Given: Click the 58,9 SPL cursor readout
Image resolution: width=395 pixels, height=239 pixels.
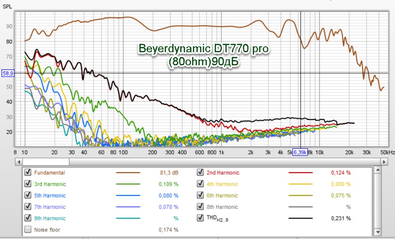Looking at the screenshot, I should pos(8,73).
